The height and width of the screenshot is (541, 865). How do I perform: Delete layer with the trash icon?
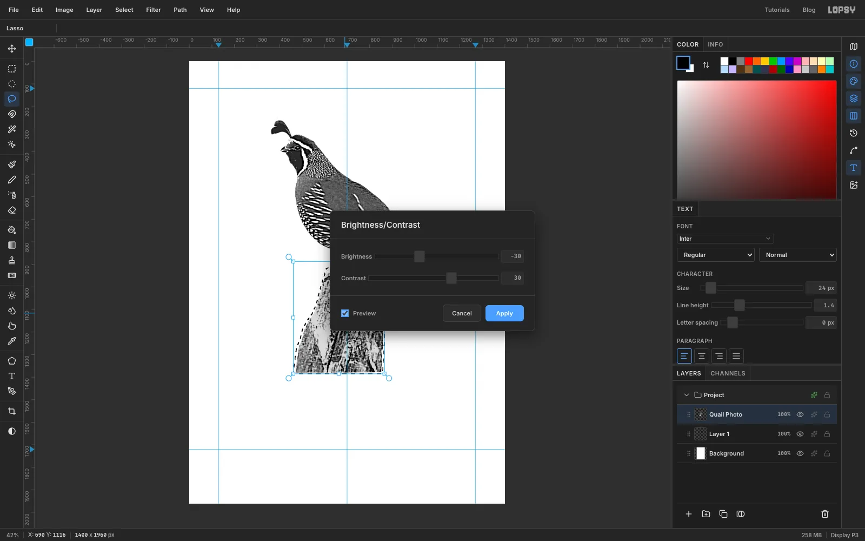[825, 514]
